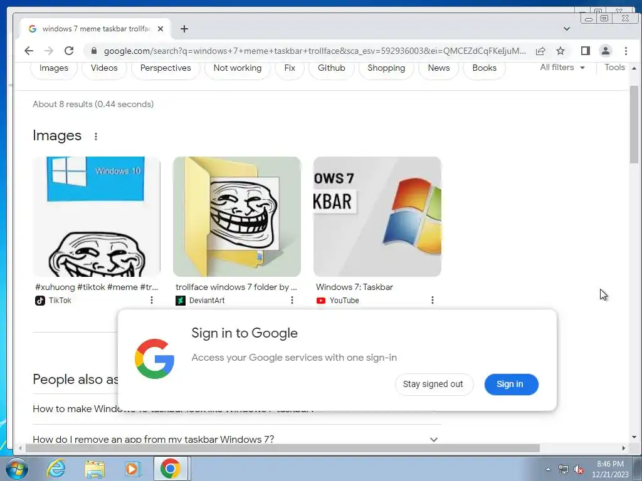Click the address bar URL
The height and width of the screenshot is (481, 642).
pyautogui.click(x=315, y=51)
